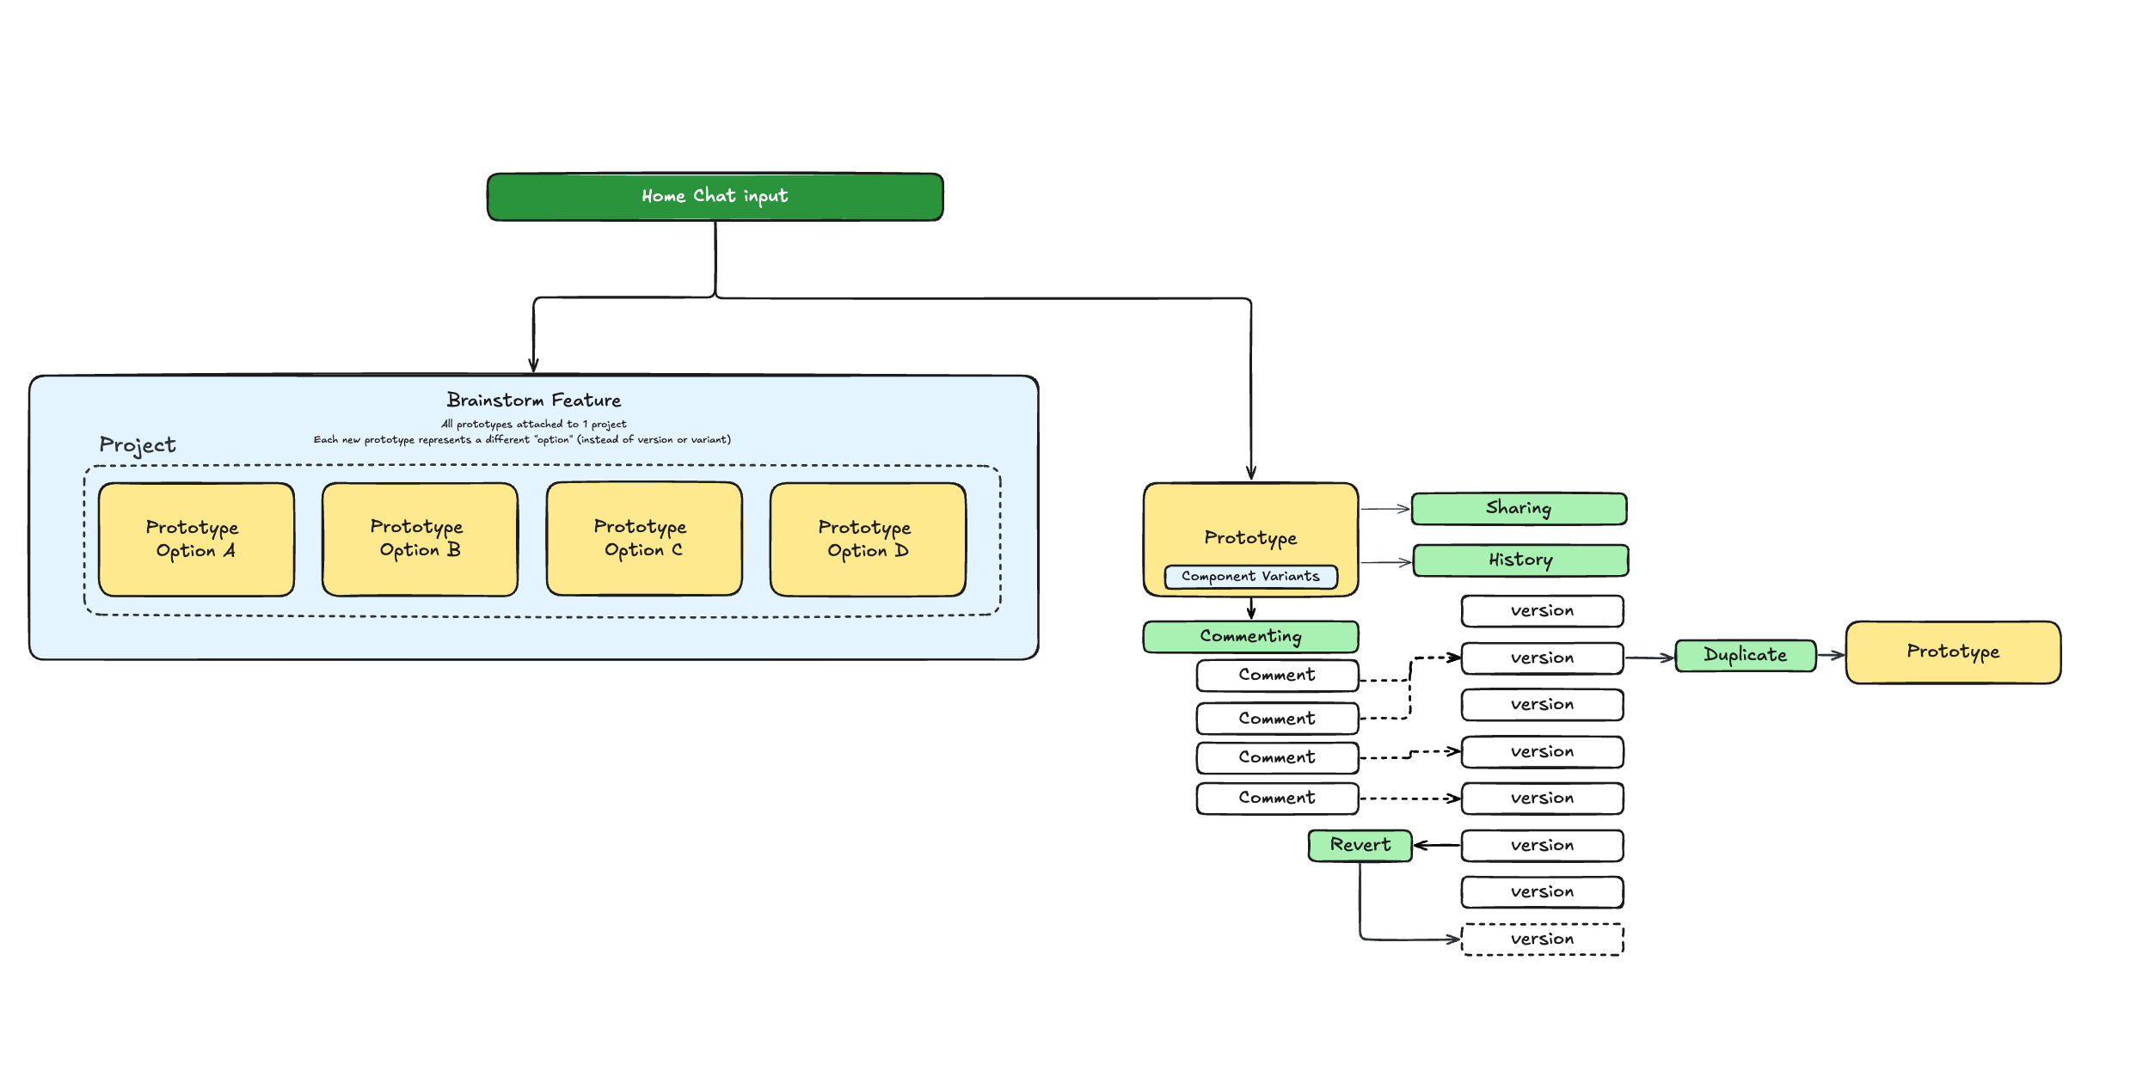Click the 'Each new prototype represents' caption
The height and width of the screenshot is (1071, 2155).
coord(522,439)
